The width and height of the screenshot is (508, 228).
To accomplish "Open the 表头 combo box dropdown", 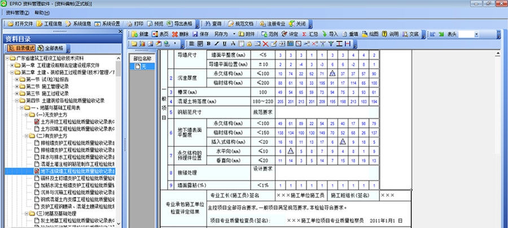I will [x=476, y=34].
